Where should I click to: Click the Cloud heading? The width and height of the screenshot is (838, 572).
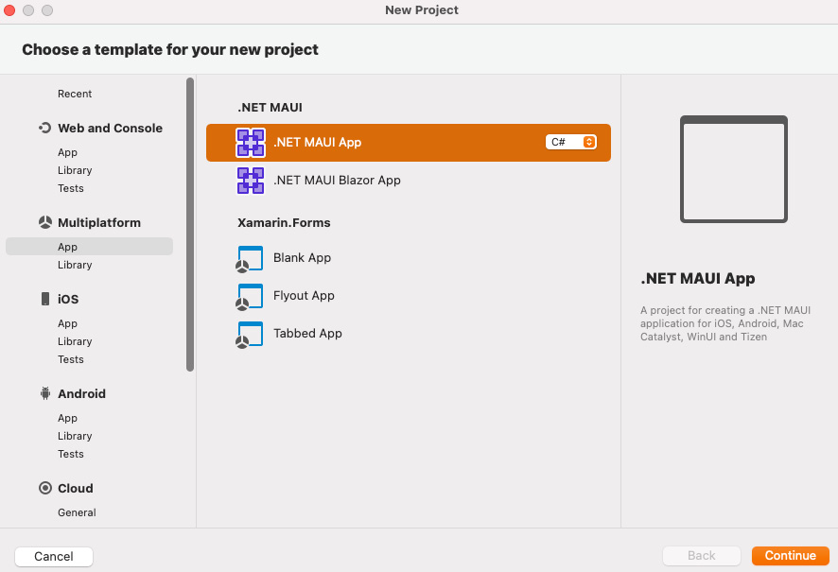pos(76,488)
